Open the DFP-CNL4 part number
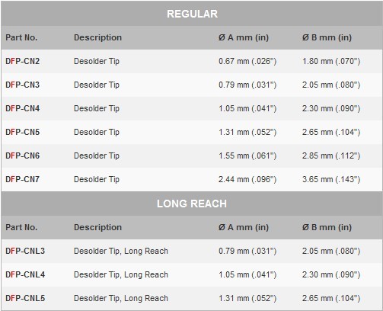This screenshot has height=311, width=383. 25,274
